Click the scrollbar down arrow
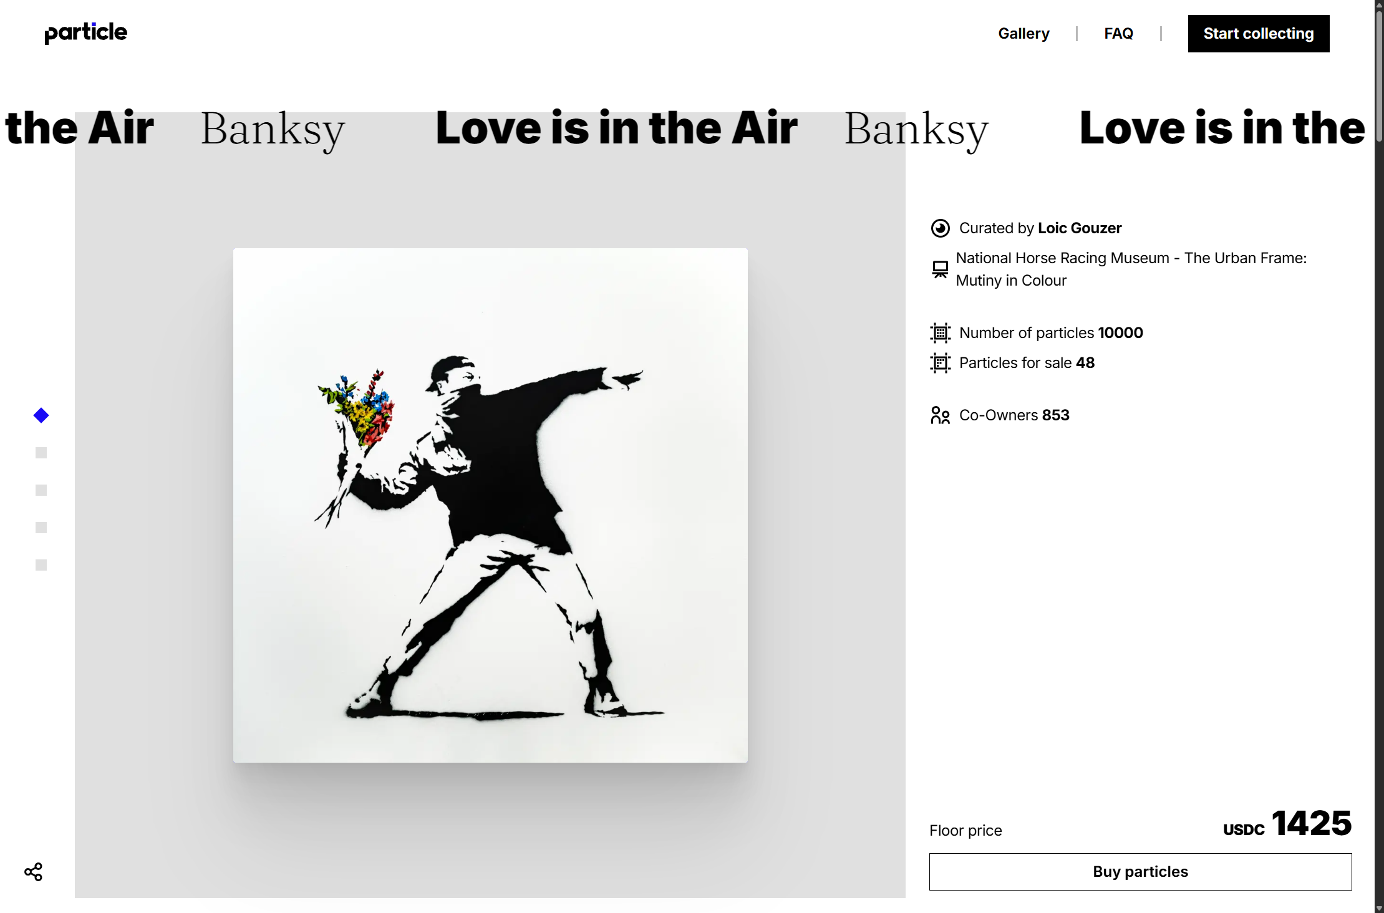The height and width of the screenshot is (913, 1384). click(1379, 909)
